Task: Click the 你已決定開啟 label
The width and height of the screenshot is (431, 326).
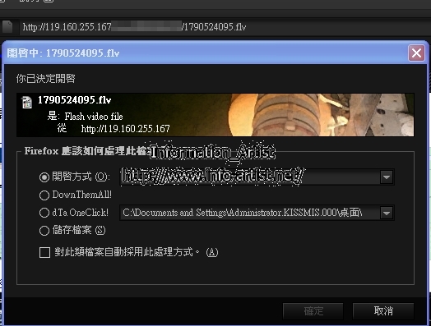Action: point(45,79)
